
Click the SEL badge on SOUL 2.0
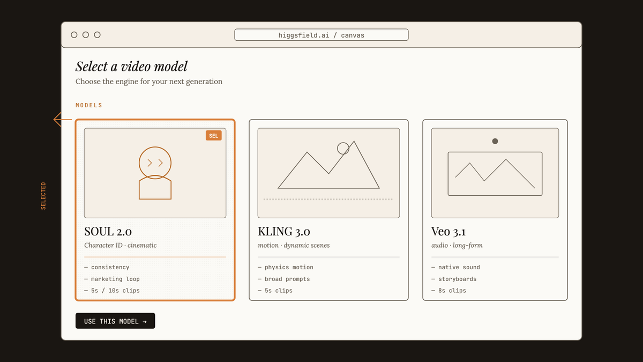point(213,136)
